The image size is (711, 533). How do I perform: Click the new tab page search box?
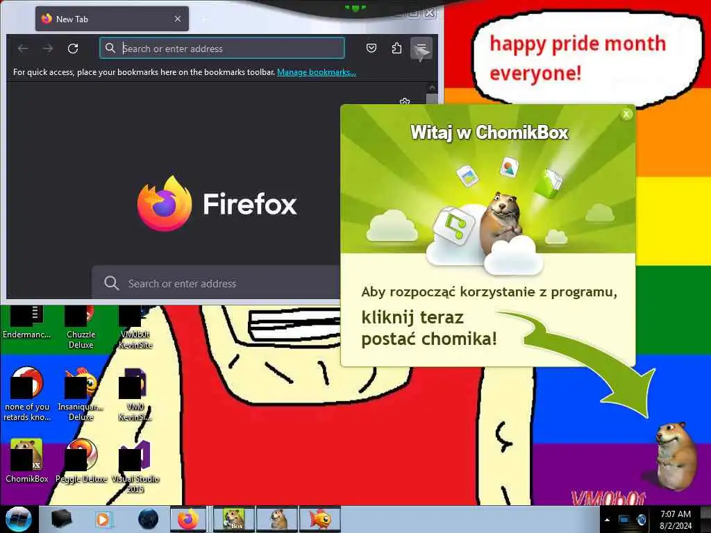[216, 283]
